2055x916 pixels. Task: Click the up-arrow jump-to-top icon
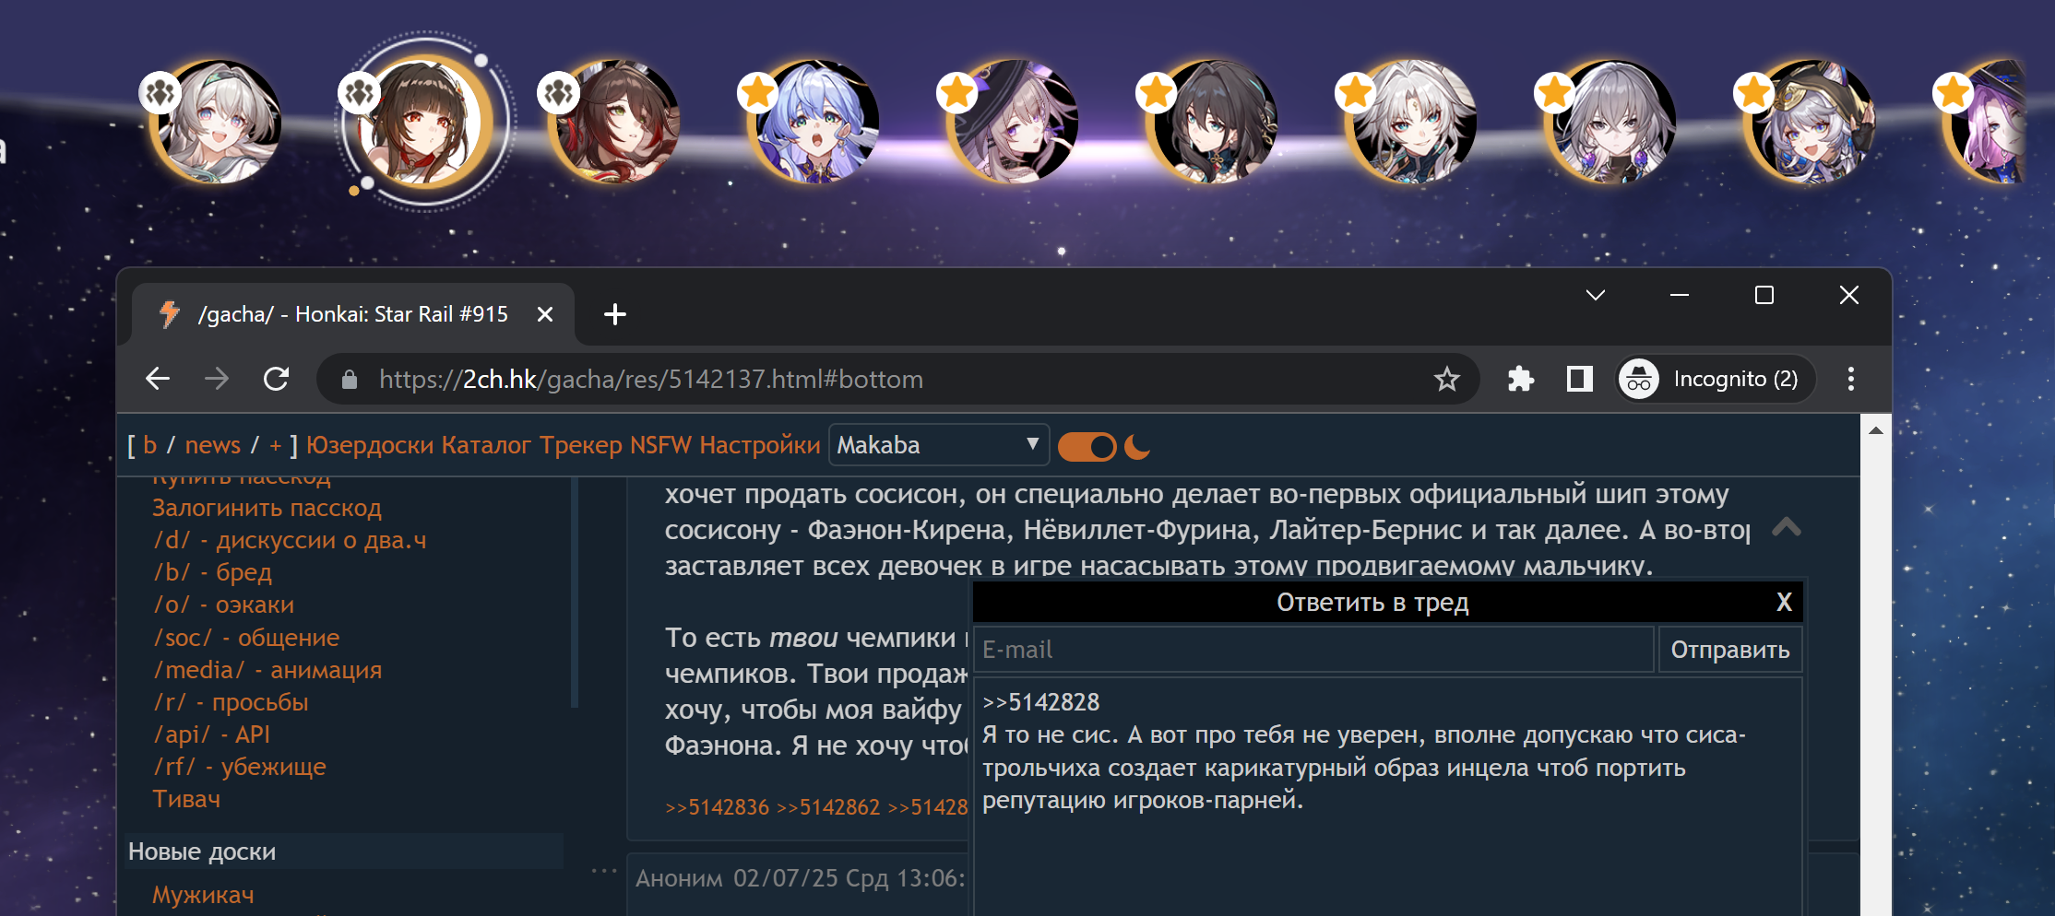coord(1786,527)
